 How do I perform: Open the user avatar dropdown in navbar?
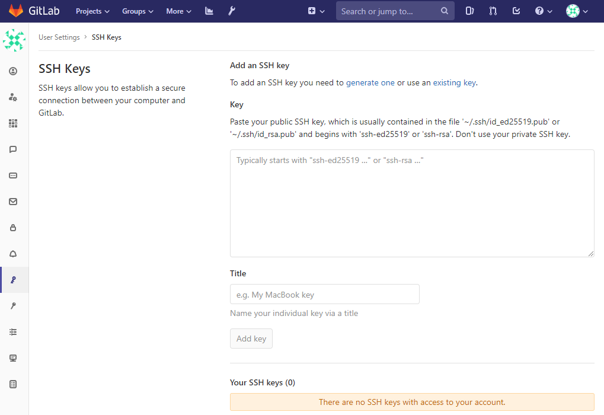pyautogui.click(x=577, y=11)
